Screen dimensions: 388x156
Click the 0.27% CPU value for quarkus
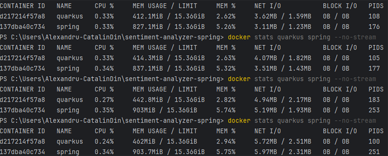tap(104, 100)
